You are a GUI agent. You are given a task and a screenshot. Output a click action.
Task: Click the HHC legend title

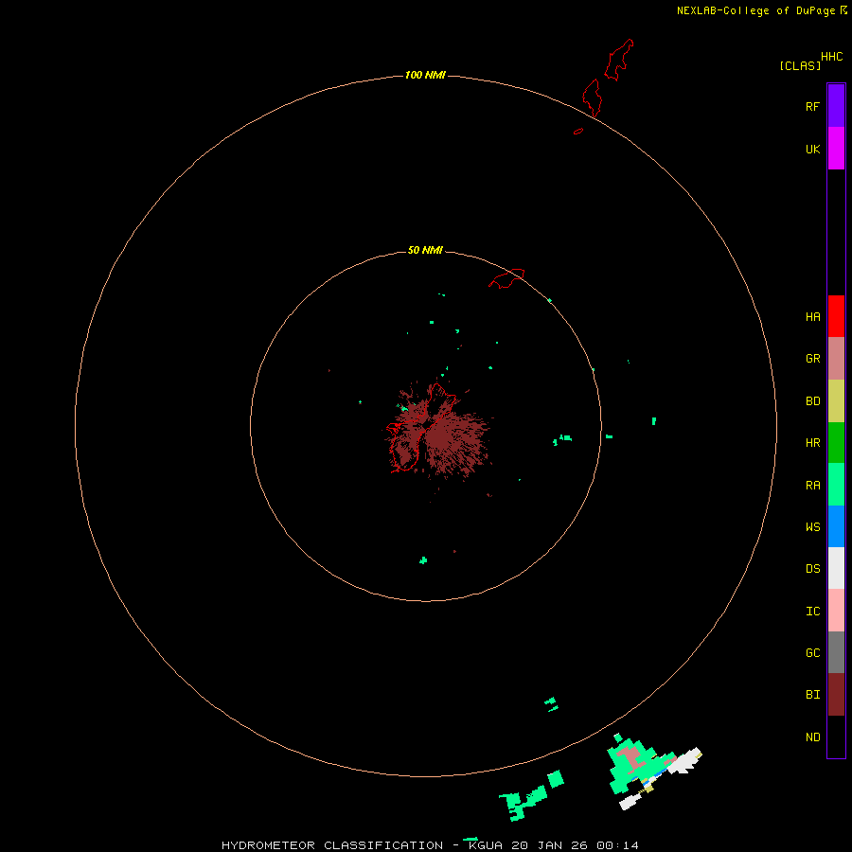[x=832, y=57]
